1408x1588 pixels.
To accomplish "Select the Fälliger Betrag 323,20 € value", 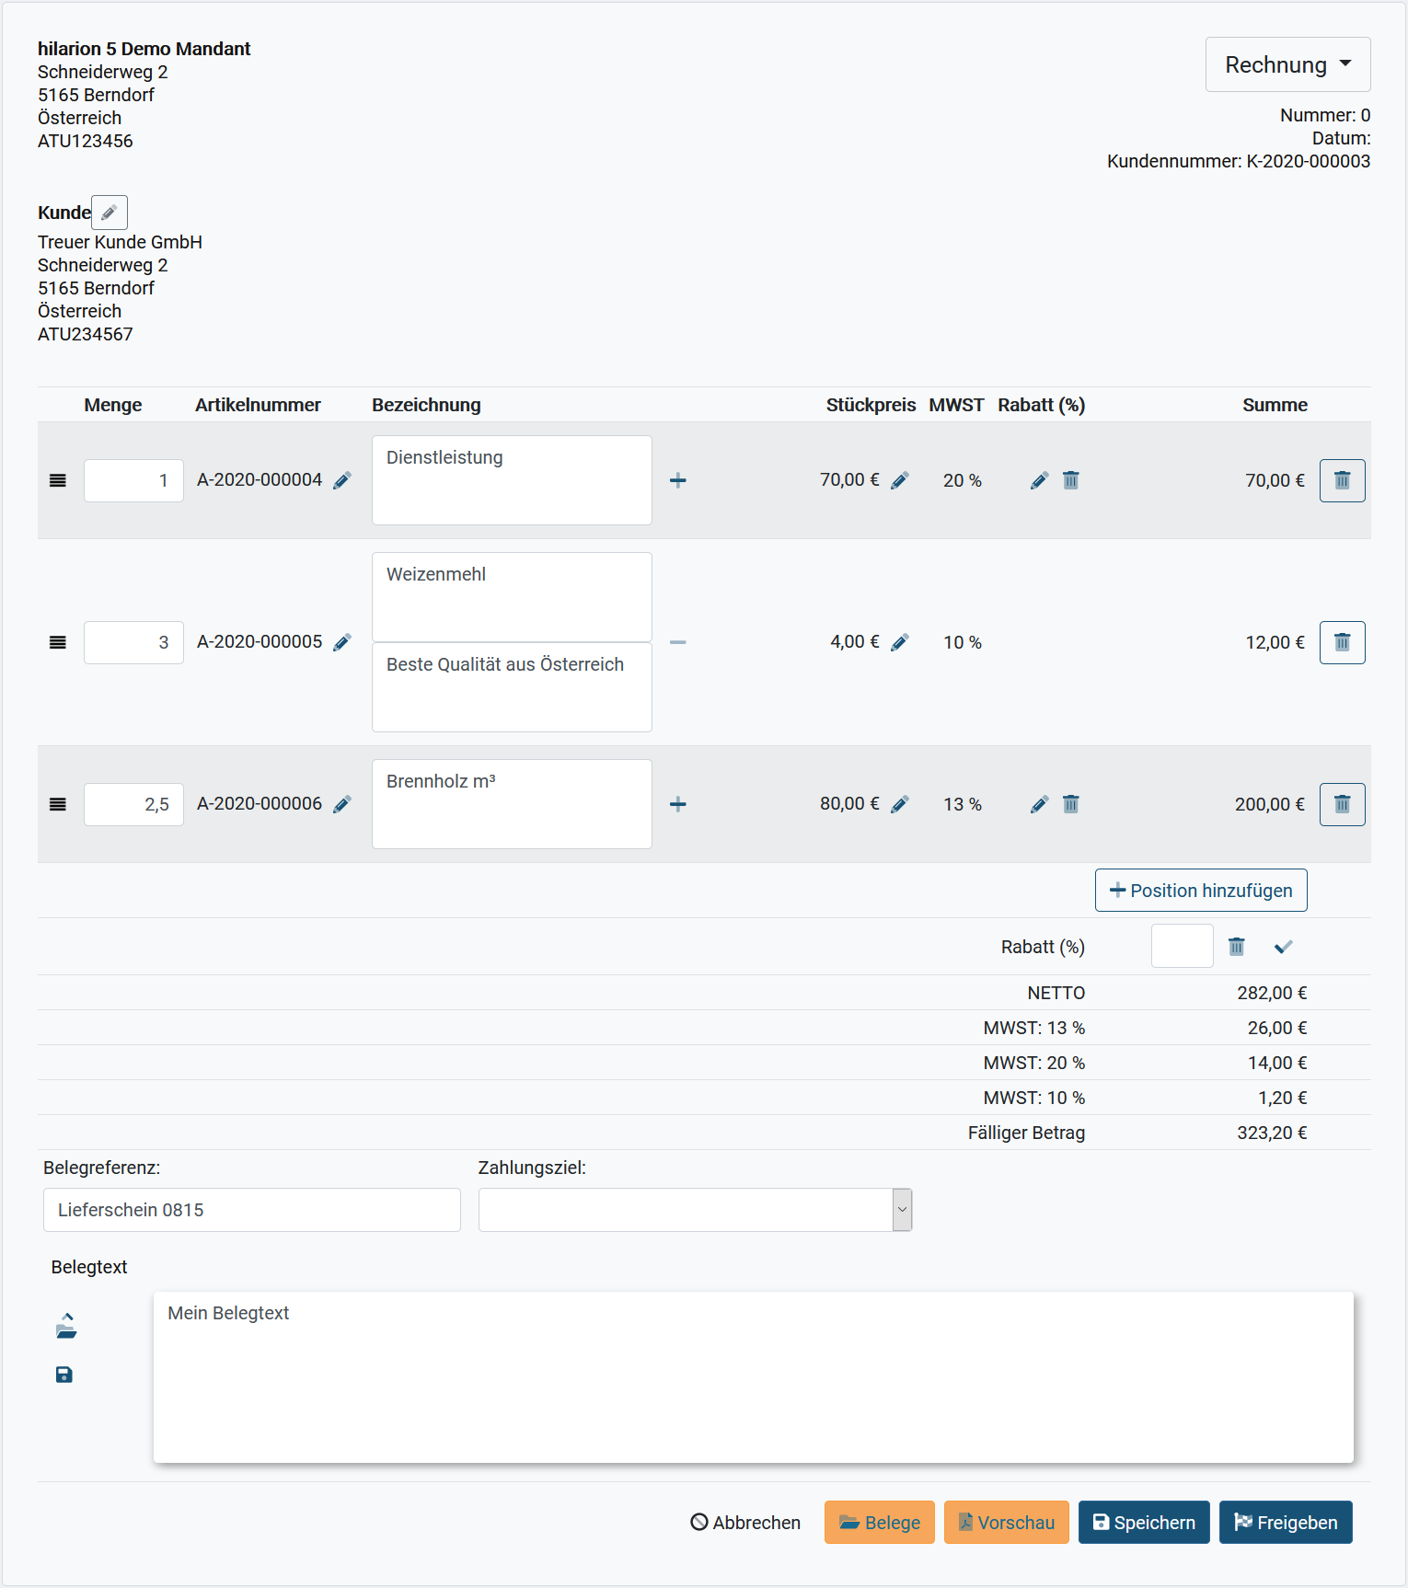I will (1272, 1133).
